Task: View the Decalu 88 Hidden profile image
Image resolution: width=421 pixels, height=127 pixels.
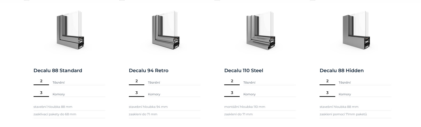Action: click(x=356, y=30)
